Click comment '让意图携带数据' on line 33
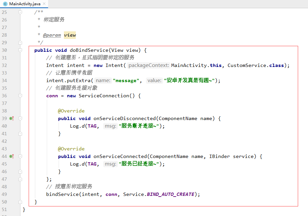This screenshot has width=308, height=216. (x=74, y=73)
